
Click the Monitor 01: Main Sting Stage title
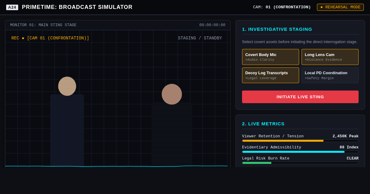43,25
